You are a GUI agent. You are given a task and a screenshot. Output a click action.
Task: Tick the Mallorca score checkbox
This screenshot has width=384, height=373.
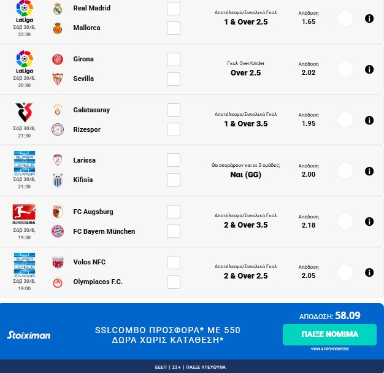click(174, 28)
